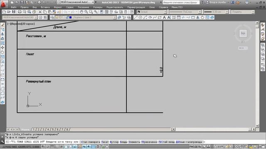The image size is (266, 149).
Task: Select the Circle drawing tool
Action: point(140,17)
